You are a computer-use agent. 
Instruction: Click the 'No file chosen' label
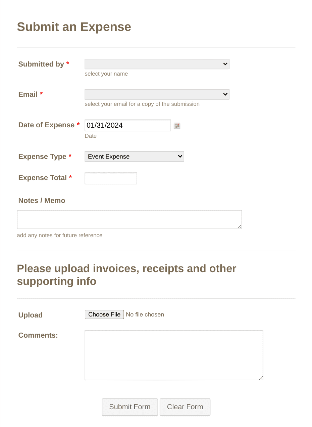click(145, 314)
